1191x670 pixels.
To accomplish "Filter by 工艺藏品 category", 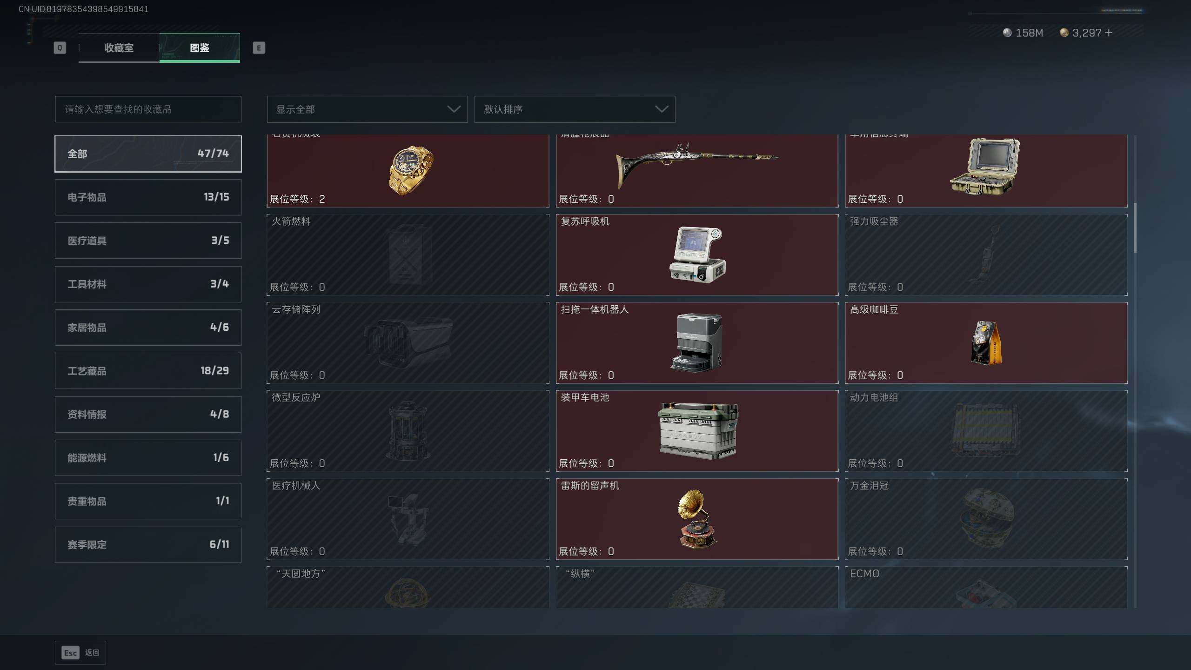I will 148,371.
